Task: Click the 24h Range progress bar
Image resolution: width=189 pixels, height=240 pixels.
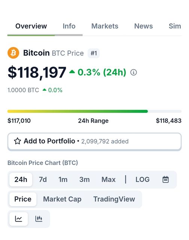Action: point(94,111)
